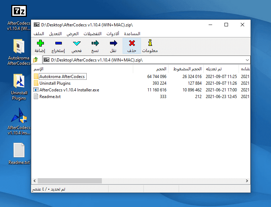Viewport: 271px width, 207px height.
Task: Sort by Name (الإسم) column header
Action: coord(82,69)
